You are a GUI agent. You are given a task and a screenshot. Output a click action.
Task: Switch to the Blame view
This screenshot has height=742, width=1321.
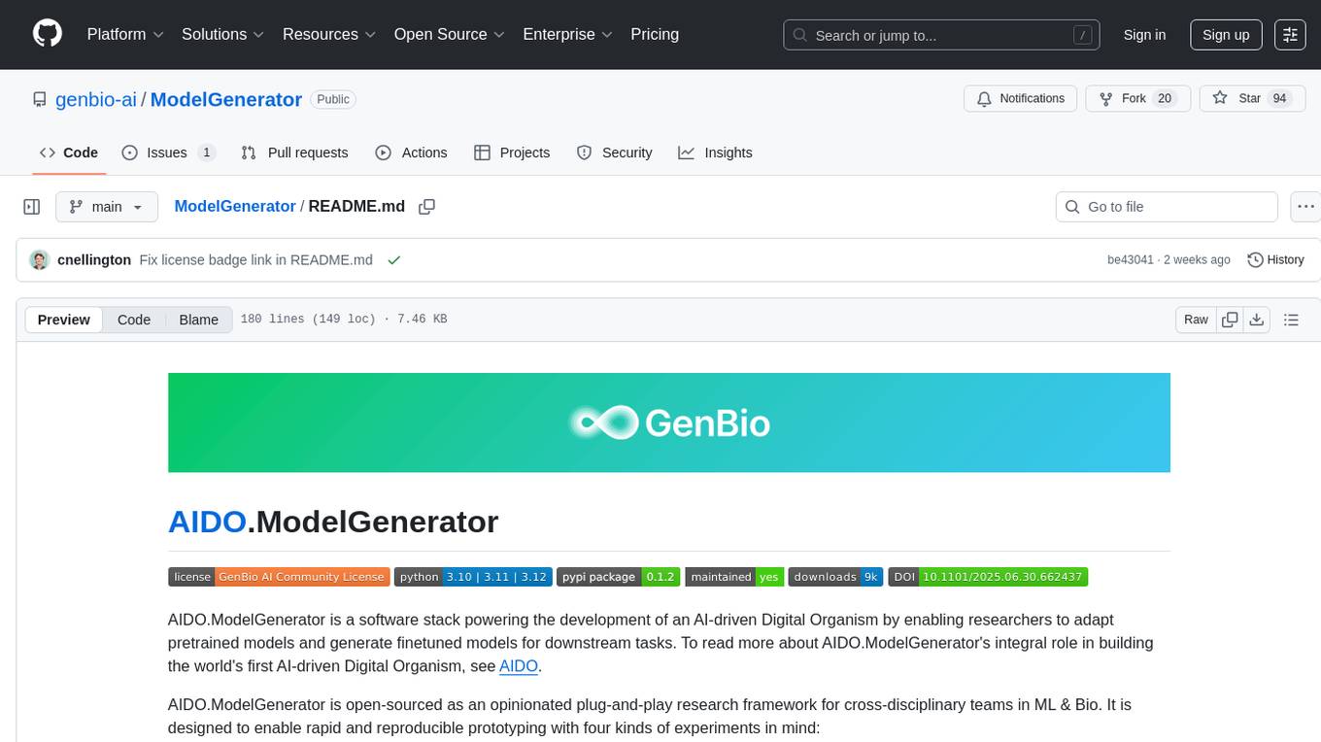pyautogui.click(x=198, y=320)
